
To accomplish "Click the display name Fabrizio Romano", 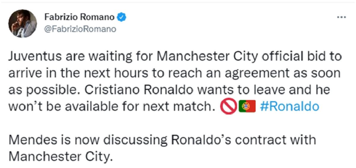I will 79,17.
